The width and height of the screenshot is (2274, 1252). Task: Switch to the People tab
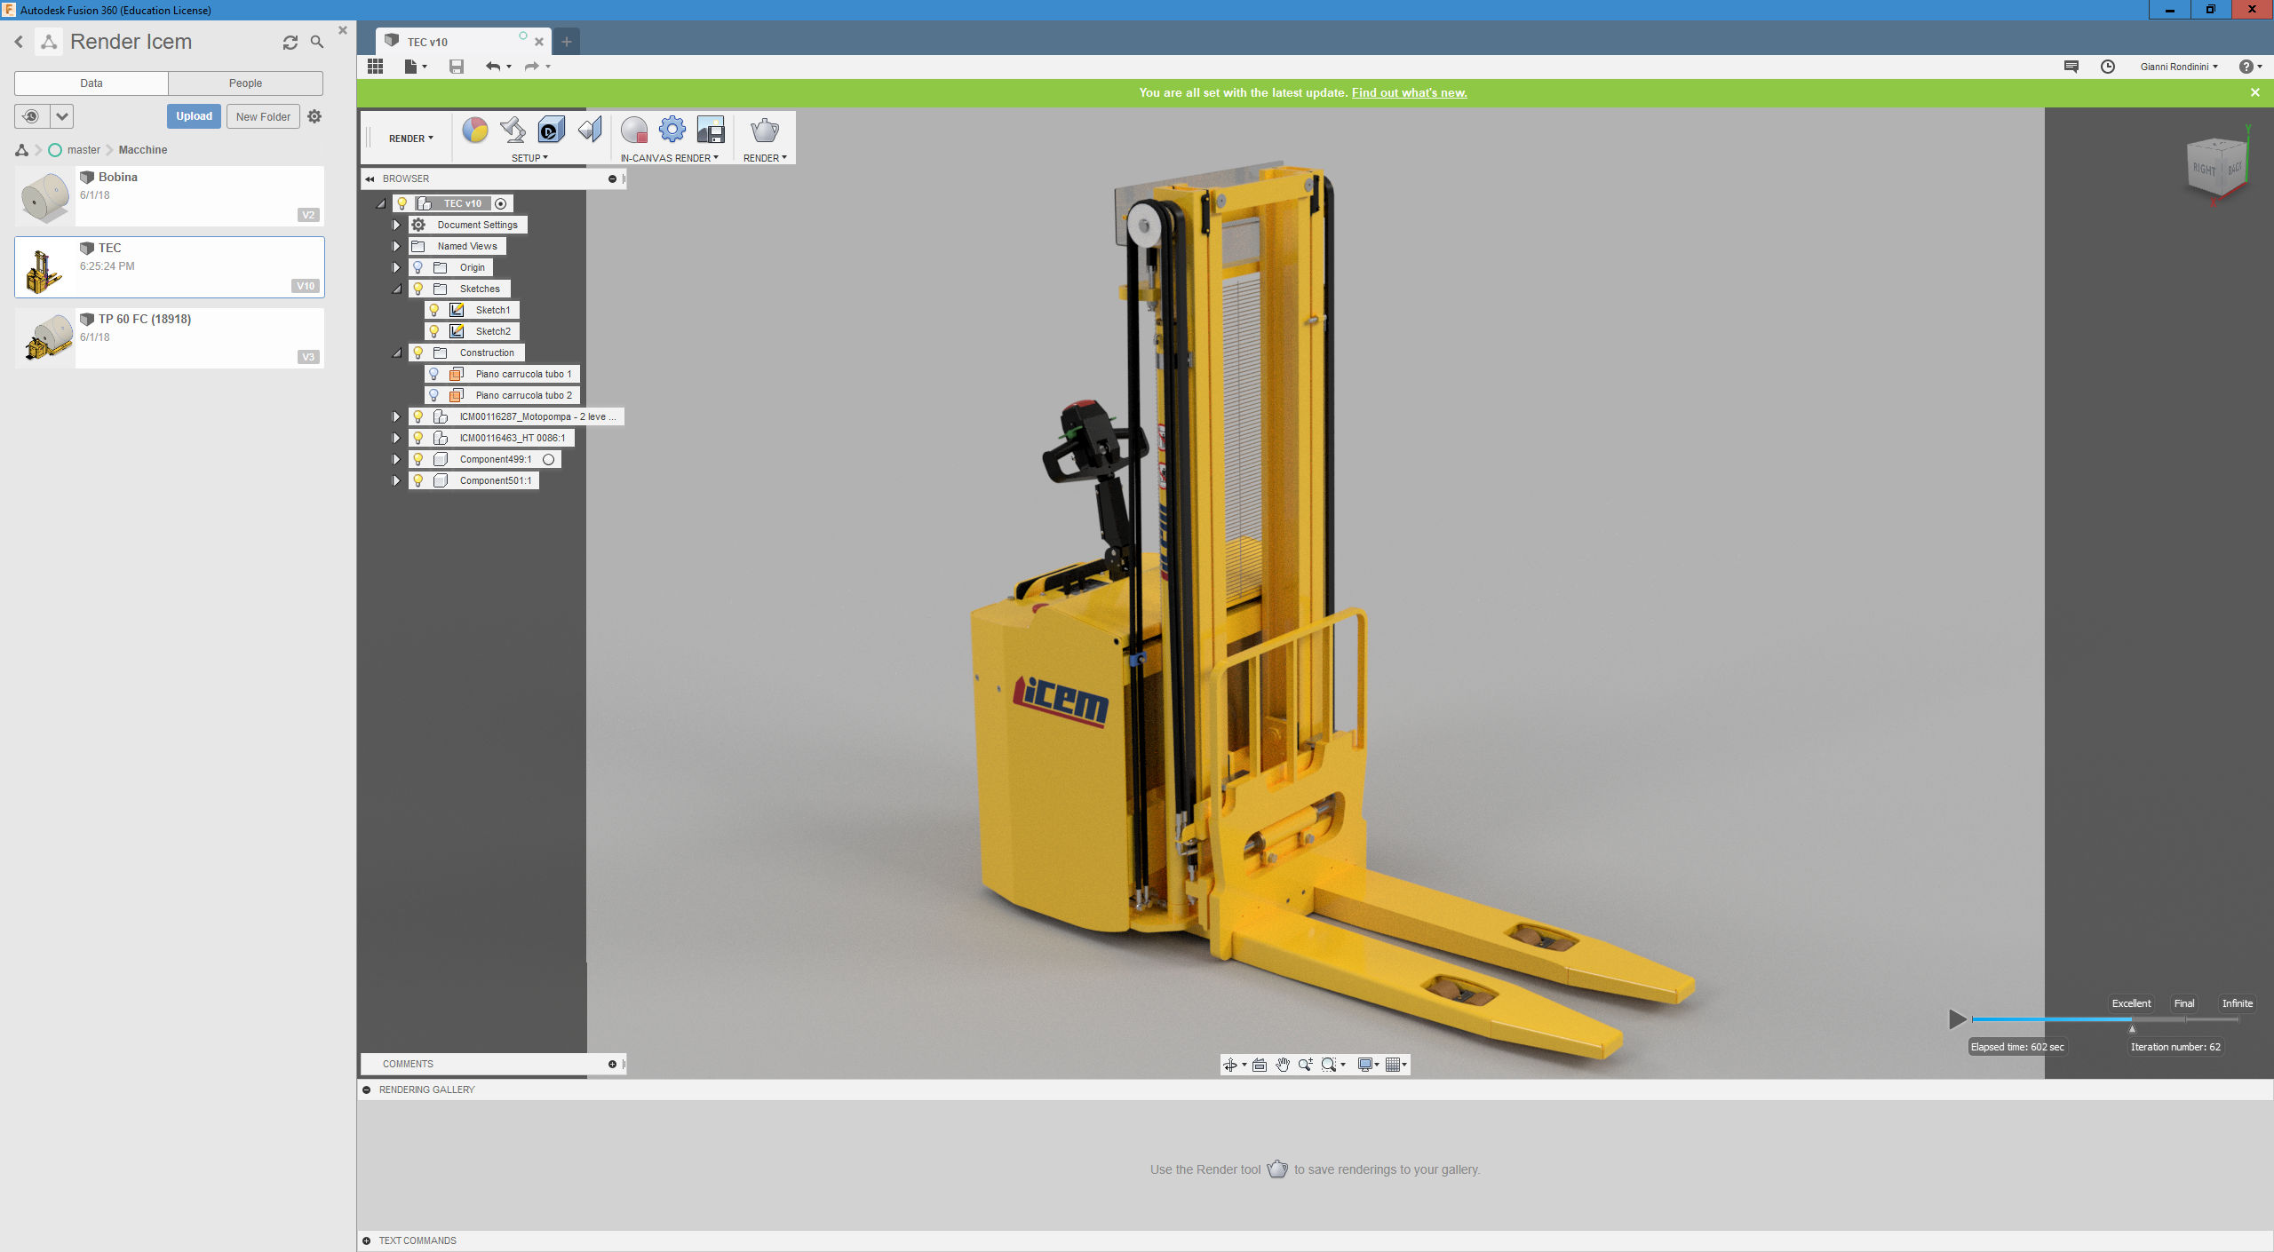tap(245, 83)
